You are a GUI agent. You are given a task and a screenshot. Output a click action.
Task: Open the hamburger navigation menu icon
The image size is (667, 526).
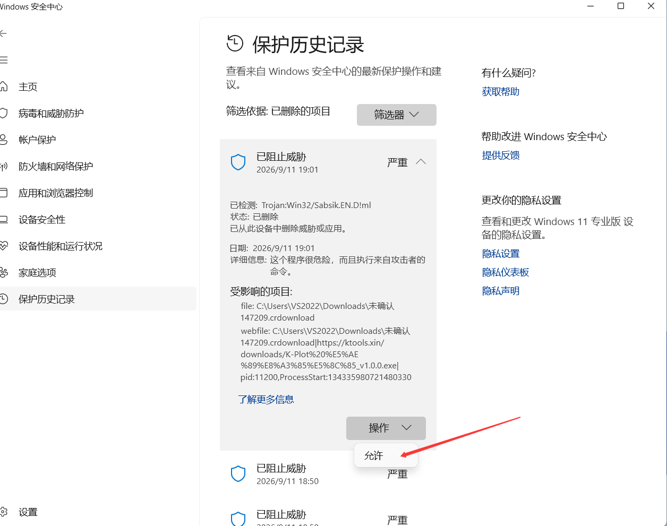pyautogui.click(x=4, y=60)
